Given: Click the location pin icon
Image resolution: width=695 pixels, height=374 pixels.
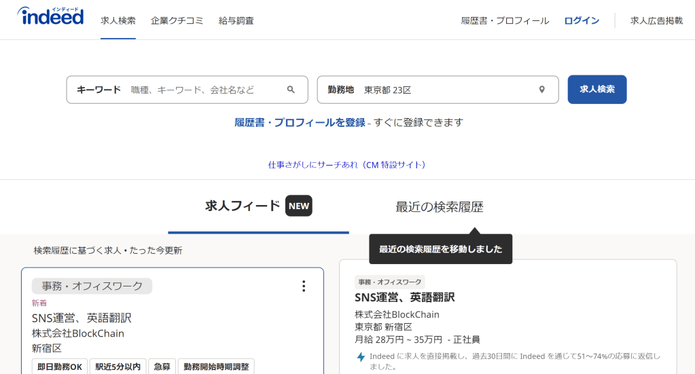Looking at the screenshot, I should pyautogui.click(x=541, y=90).
